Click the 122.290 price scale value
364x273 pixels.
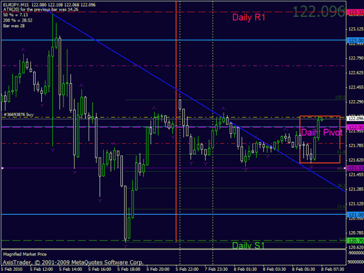point(356,102)
